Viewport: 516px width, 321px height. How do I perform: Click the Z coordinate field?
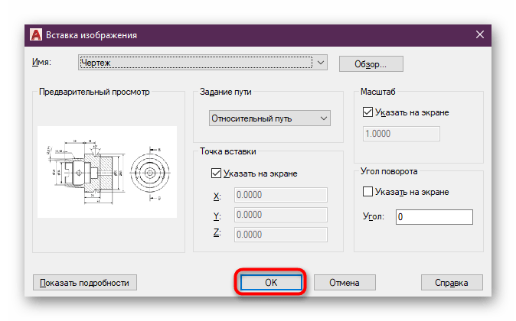coord(281,235)
